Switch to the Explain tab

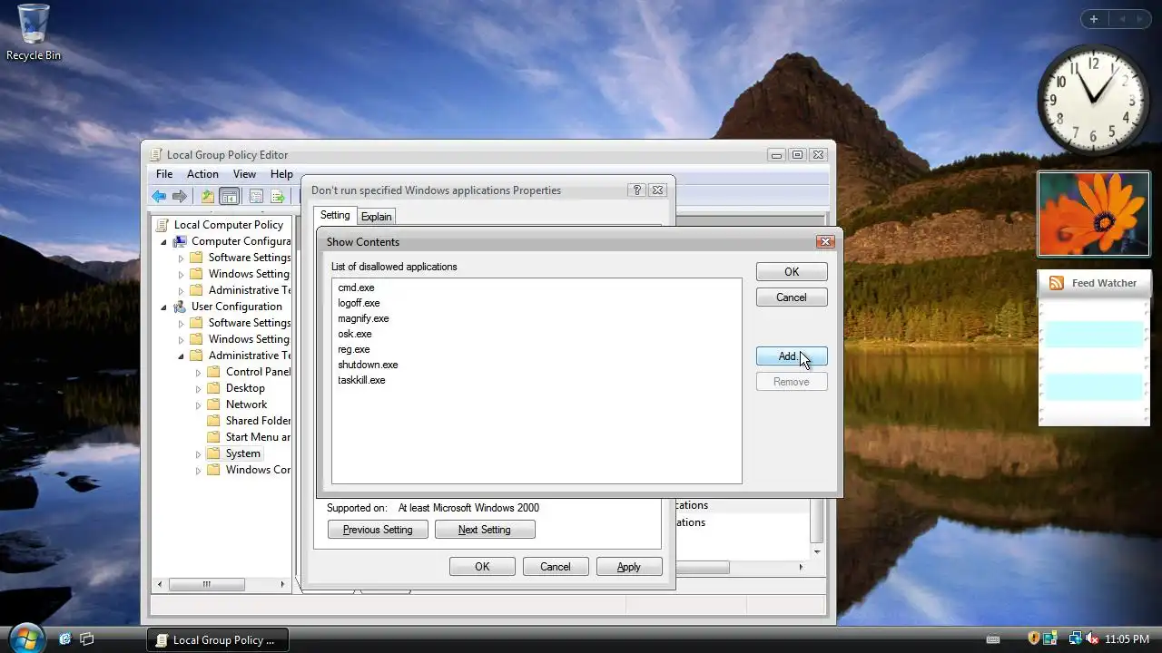[x=376, y=217]
